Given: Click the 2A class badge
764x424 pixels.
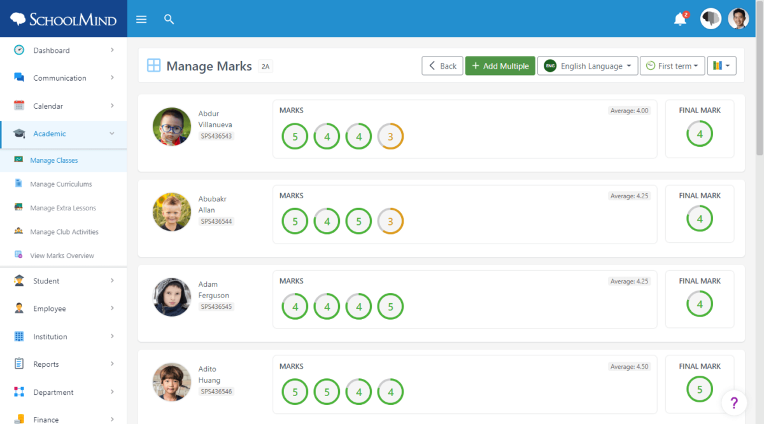Looking at the screenshot, I should 265,66.
